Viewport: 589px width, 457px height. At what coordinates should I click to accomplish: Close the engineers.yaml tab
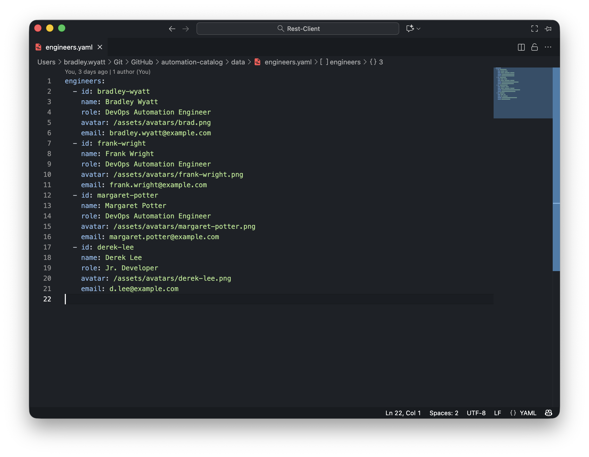(100, 47)
